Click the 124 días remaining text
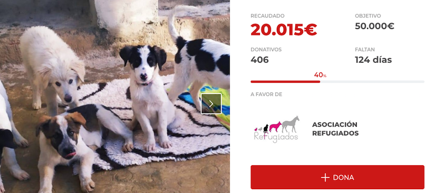 [x=373, y=60]
